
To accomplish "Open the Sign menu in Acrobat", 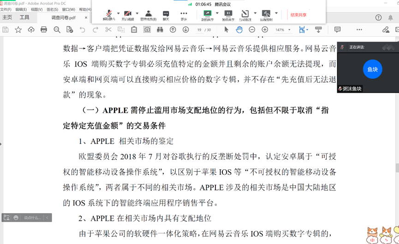I will (x=52, y=9).
